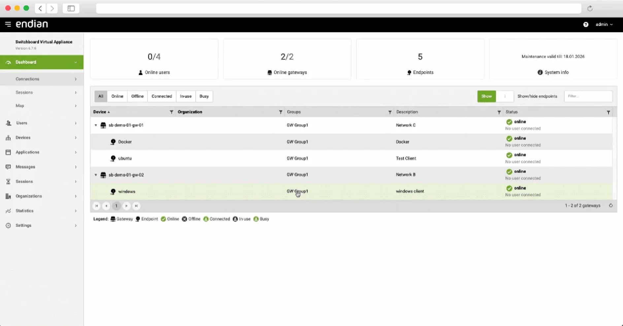Select the Users icon in the sidebar
Viewport: 623px width, 326px height.
(8, 123)
